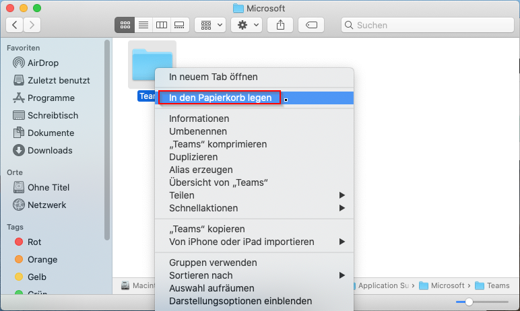The width and height of the screenshot is (520, 311).
Task: Switch to gallery view in toolbar
Action: 179,25
